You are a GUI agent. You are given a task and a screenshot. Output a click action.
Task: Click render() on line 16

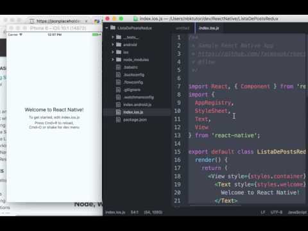[x=208, y=160]
